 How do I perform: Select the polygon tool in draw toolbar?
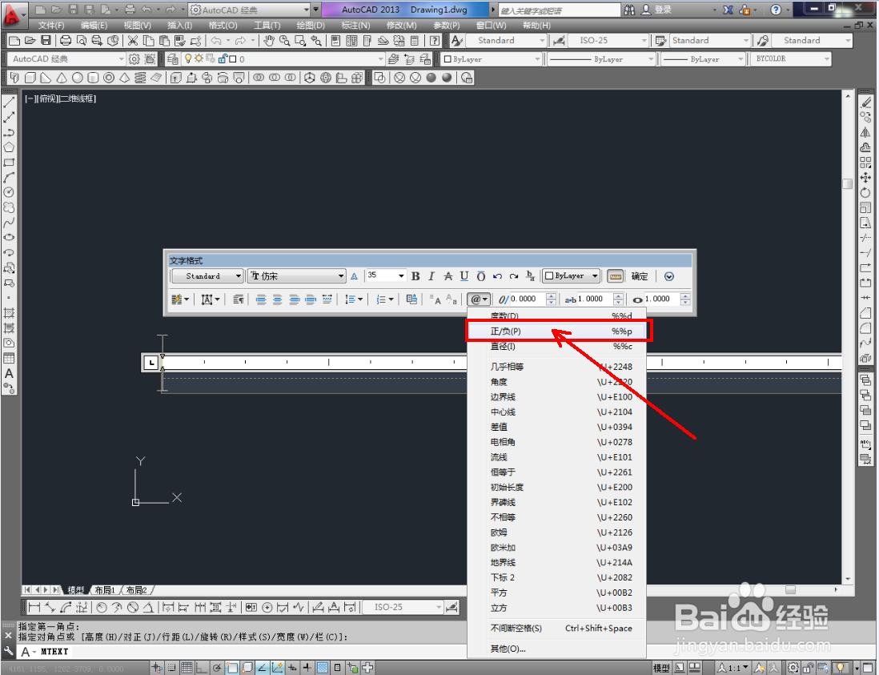(x=9, y=147)
